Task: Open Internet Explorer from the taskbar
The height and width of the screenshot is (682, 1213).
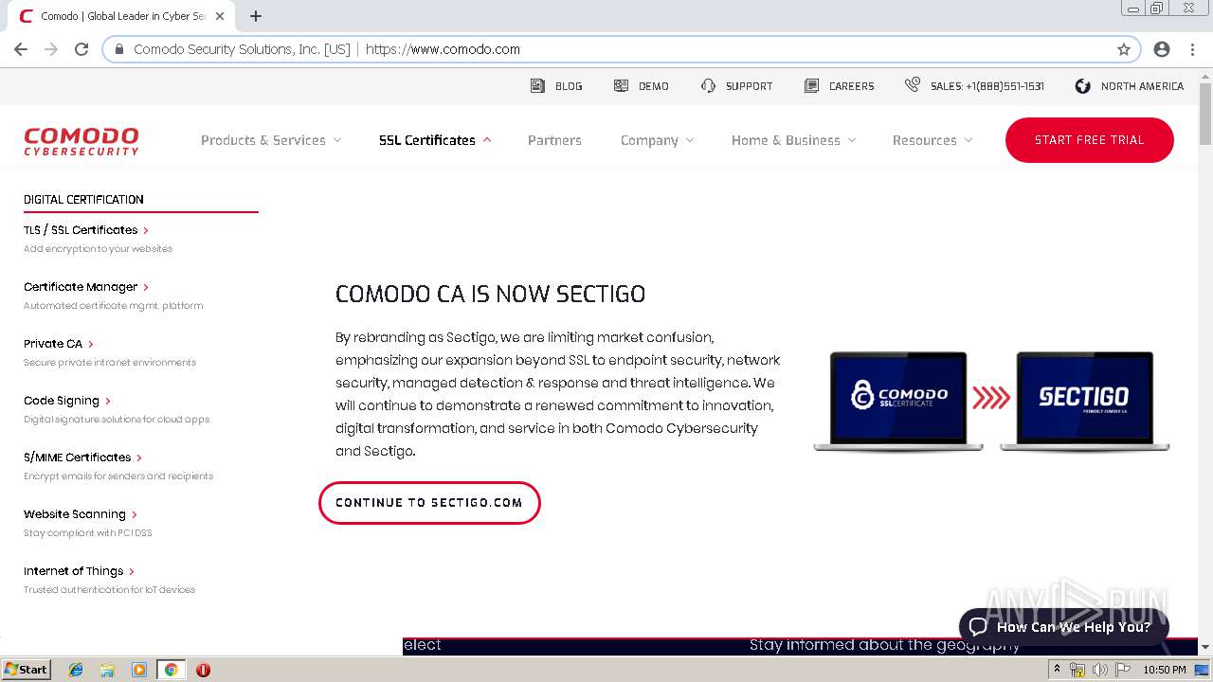Action: 76,670
